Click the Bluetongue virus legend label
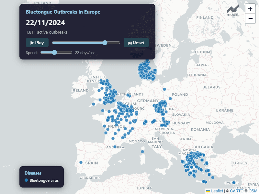This screenshot has width=259, height=194. (44, 180)
